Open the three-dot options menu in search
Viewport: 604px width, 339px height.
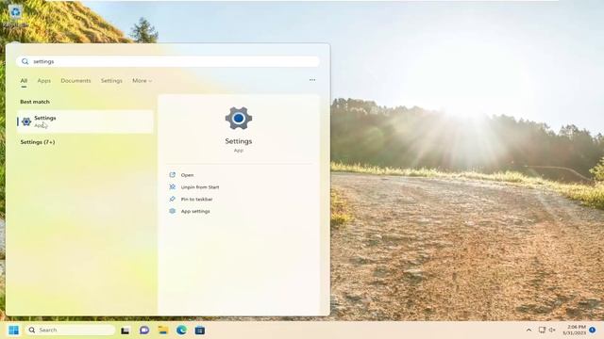click(312, 80)
